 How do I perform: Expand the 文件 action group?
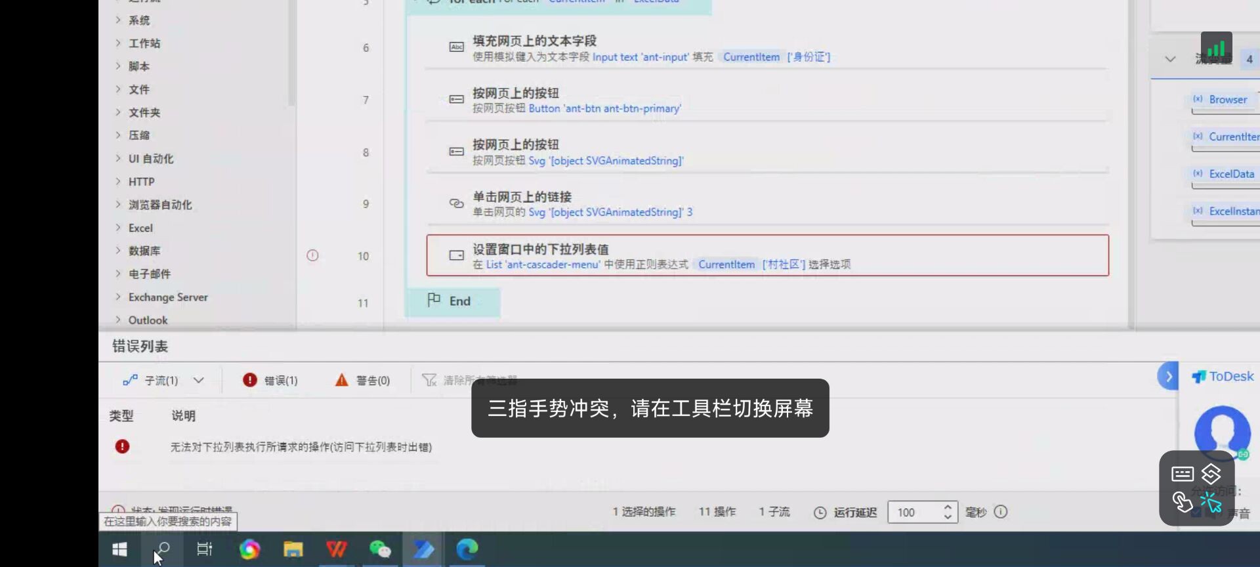click(118, 89)
